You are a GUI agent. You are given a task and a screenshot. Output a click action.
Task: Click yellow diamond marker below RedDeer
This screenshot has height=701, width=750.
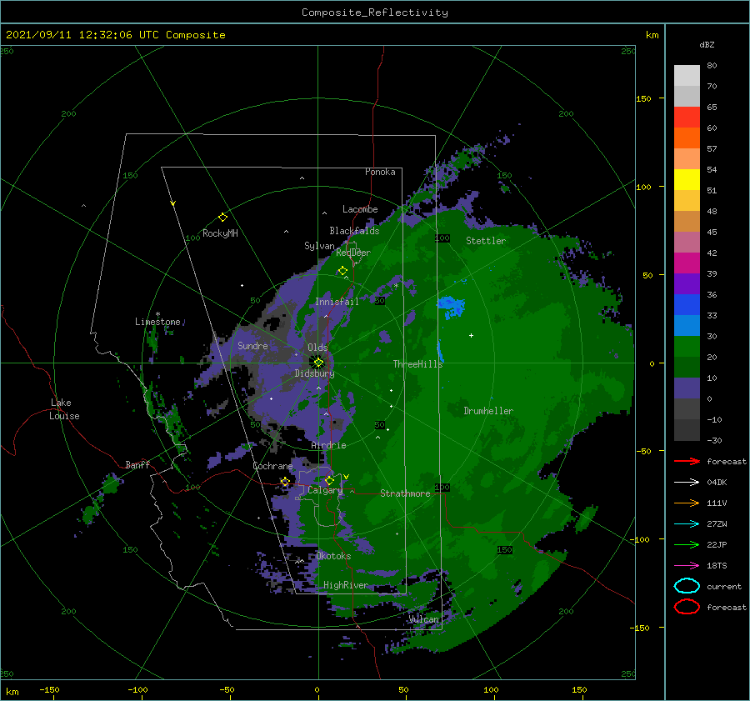tap(343, 271)
